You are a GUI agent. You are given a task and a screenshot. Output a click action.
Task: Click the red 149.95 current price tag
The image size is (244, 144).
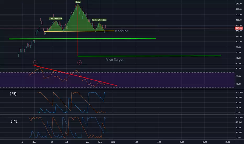tap(239, 28)
